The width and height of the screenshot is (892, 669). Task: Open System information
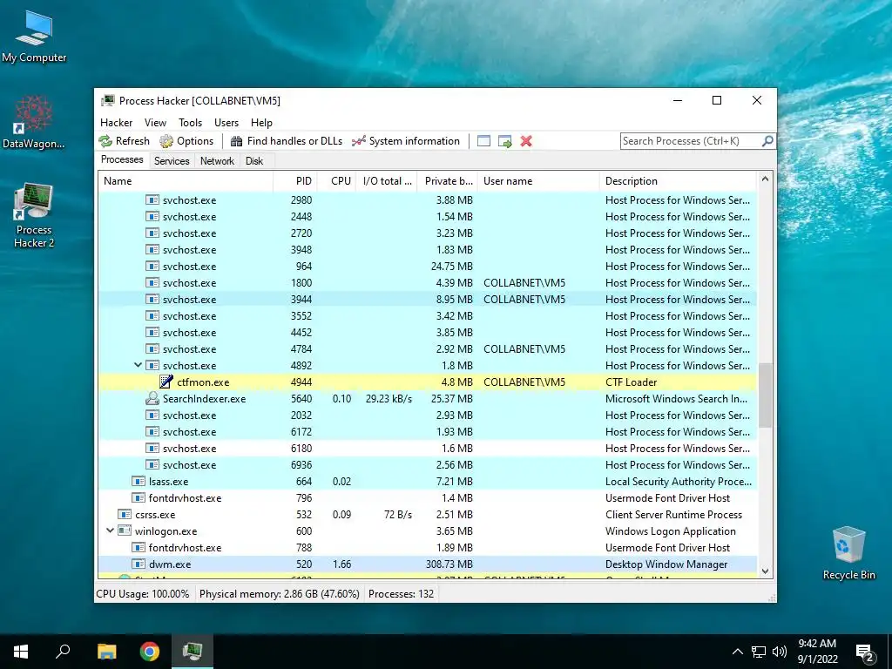pos(406,141)
